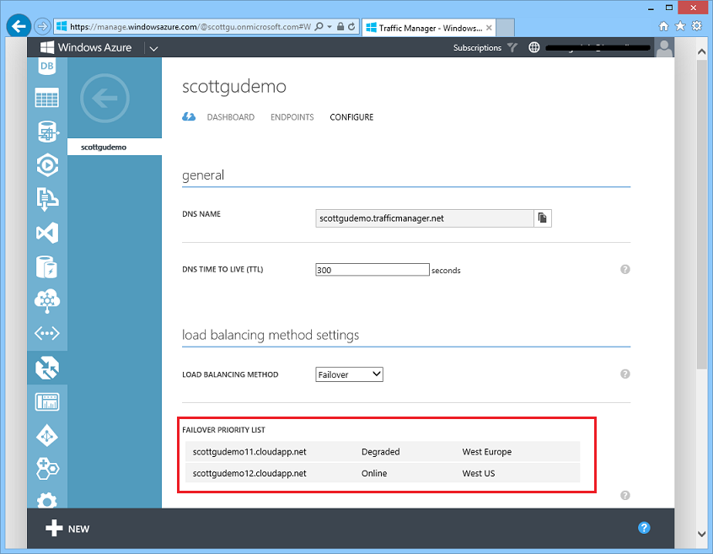Open the subscriptions filter funnel icon

tap(512, 47)
